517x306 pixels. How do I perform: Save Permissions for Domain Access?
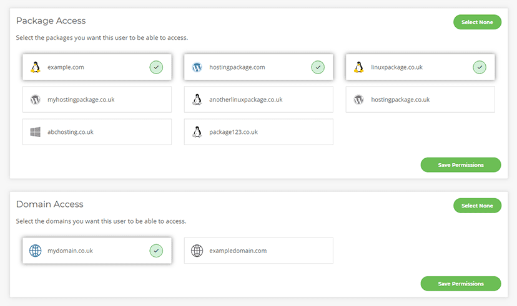pos(461,284)
